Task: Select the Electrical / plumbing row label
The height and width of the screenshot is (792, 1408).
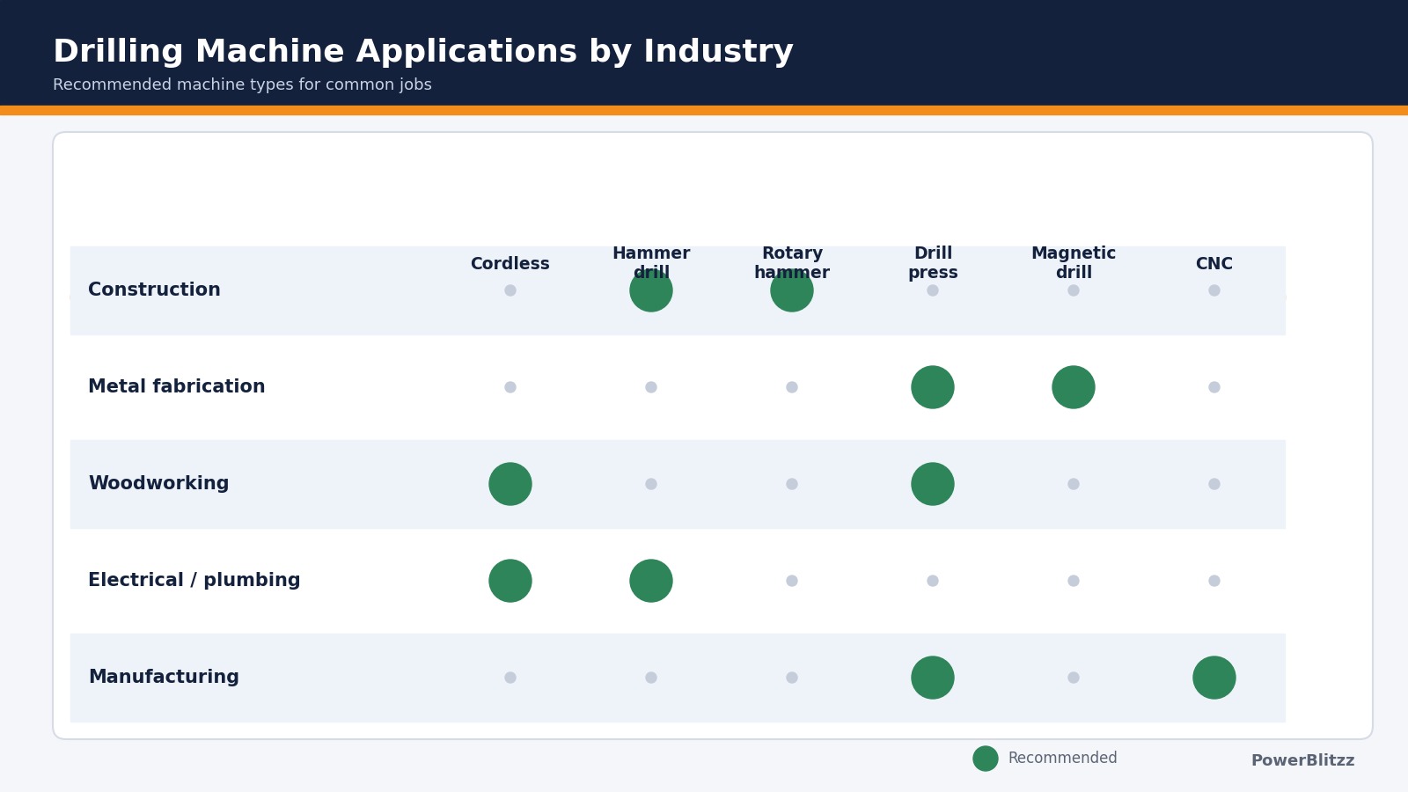Action: click(x=194, y=581)
